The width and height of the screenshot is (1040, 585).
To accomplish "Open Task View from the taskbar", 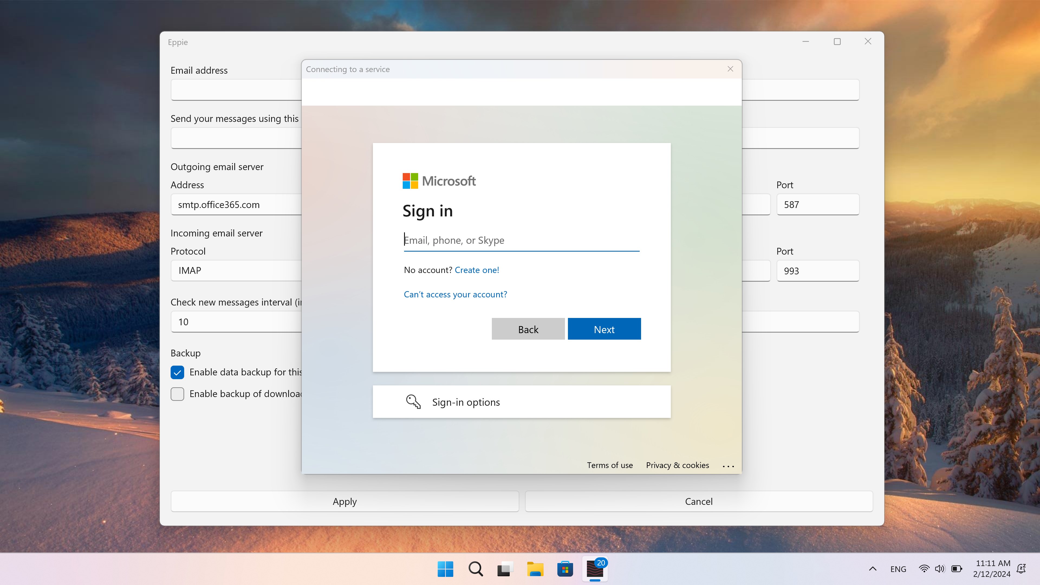I will (x=505, y=569).
